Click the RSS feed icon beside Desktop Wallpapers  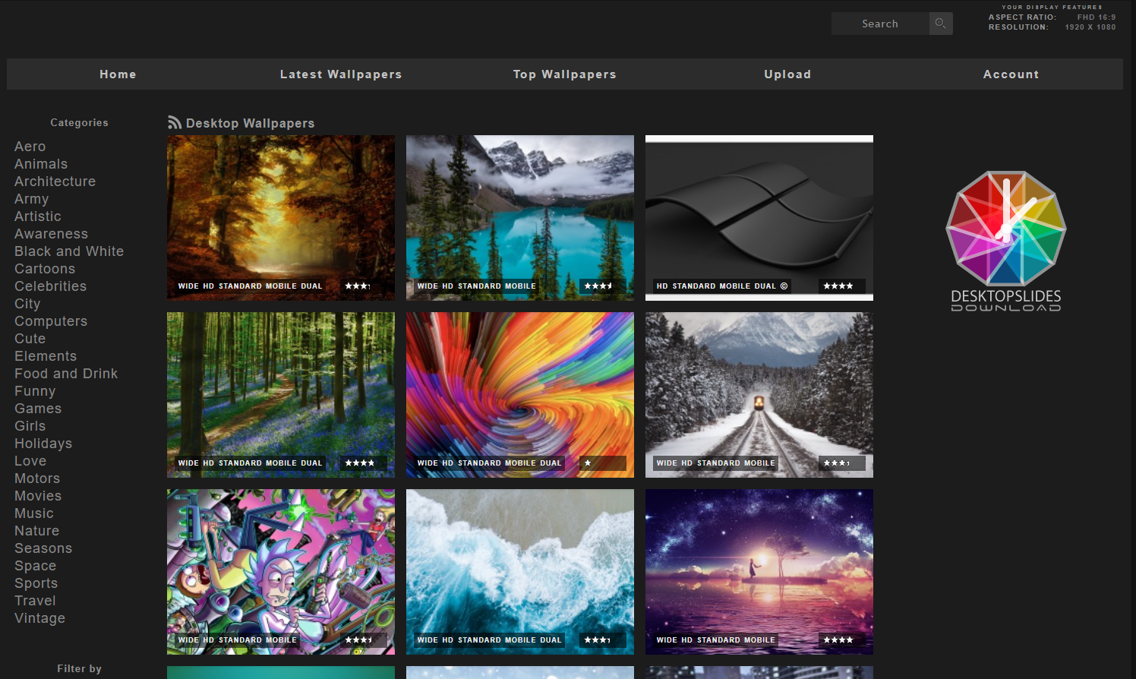[175, 123]
